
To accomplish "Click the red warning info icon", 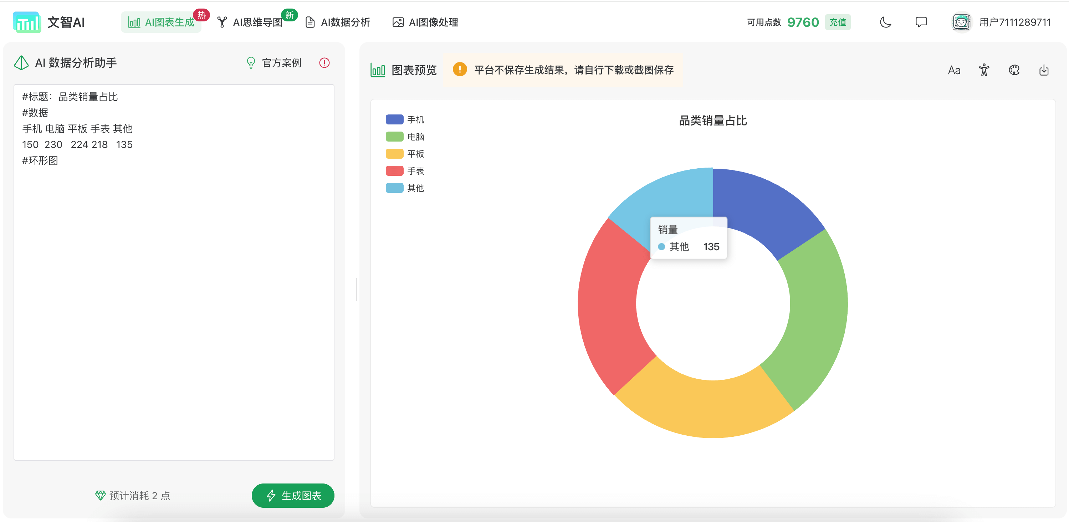I will pyautogui.click(x=324, y=63).
